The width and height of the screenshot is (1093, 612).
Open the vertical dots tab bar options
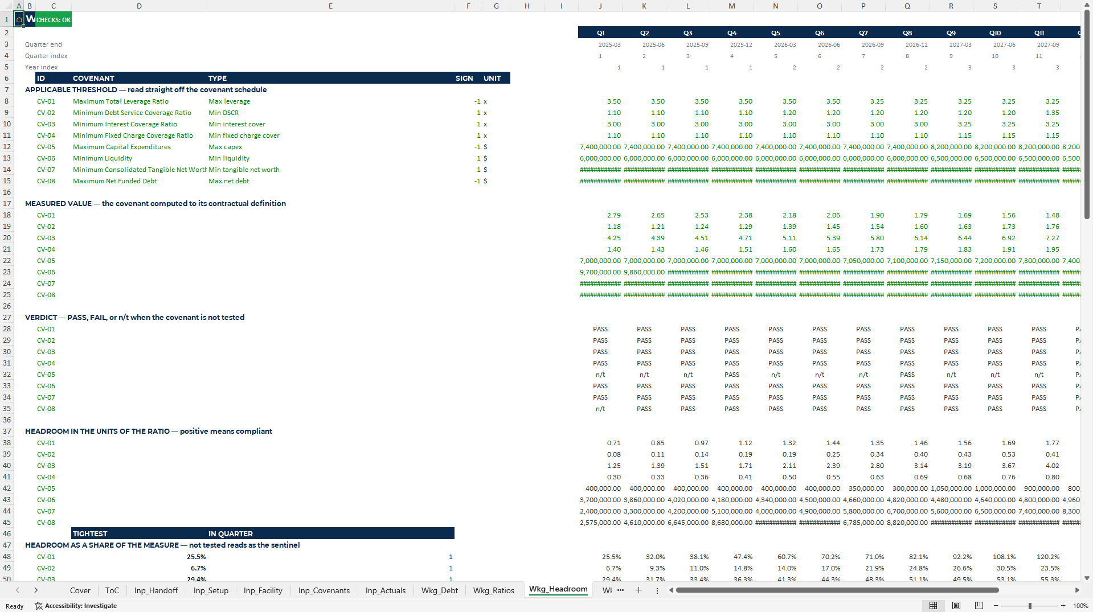click(x=657, y=590)
